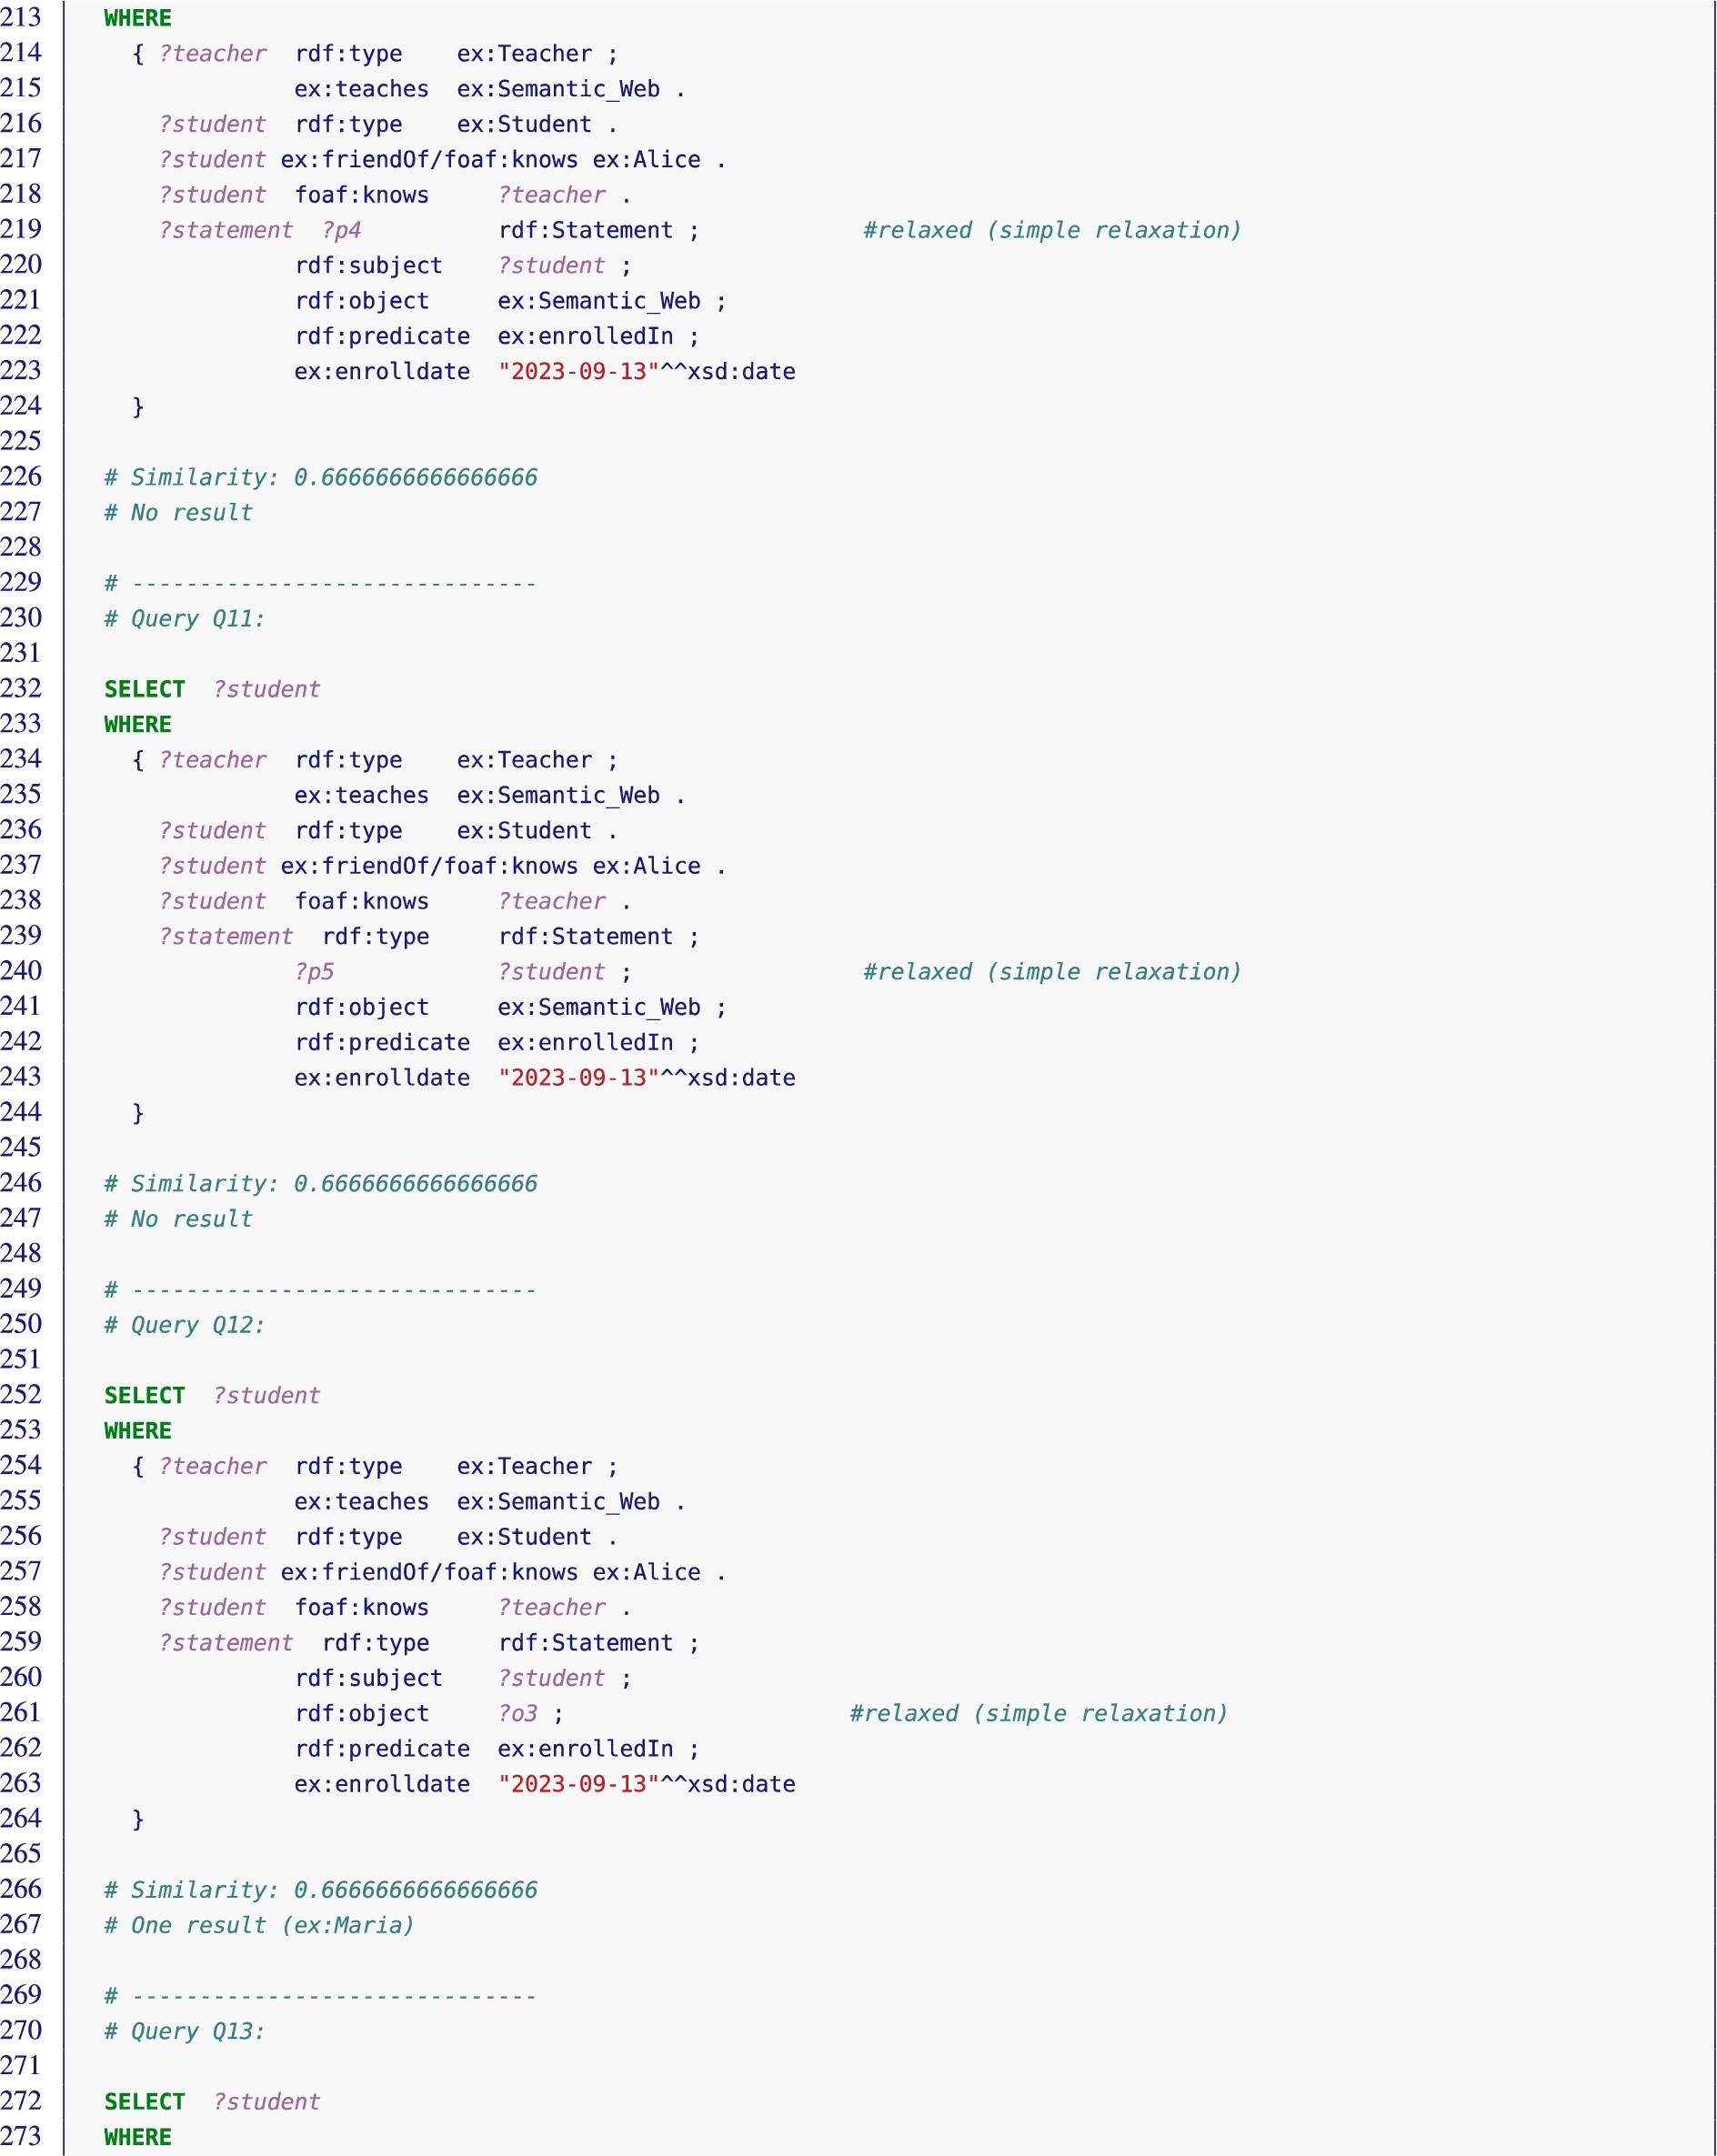The image size is (1717, 2156).
Task: Click the closing brace on line 264
Action: coord(138,1819)
